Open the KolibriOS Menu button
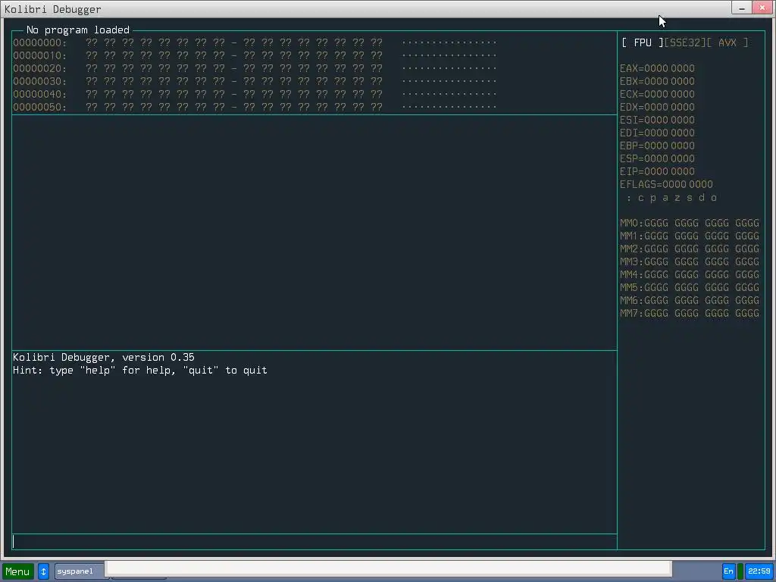776x582 pixels. (x=18, y=571)
